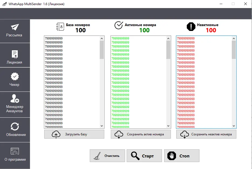The width and height of the screenshot is (252, 169).
Task: Switch to the Чекер section
Action: tap(15, 80)
